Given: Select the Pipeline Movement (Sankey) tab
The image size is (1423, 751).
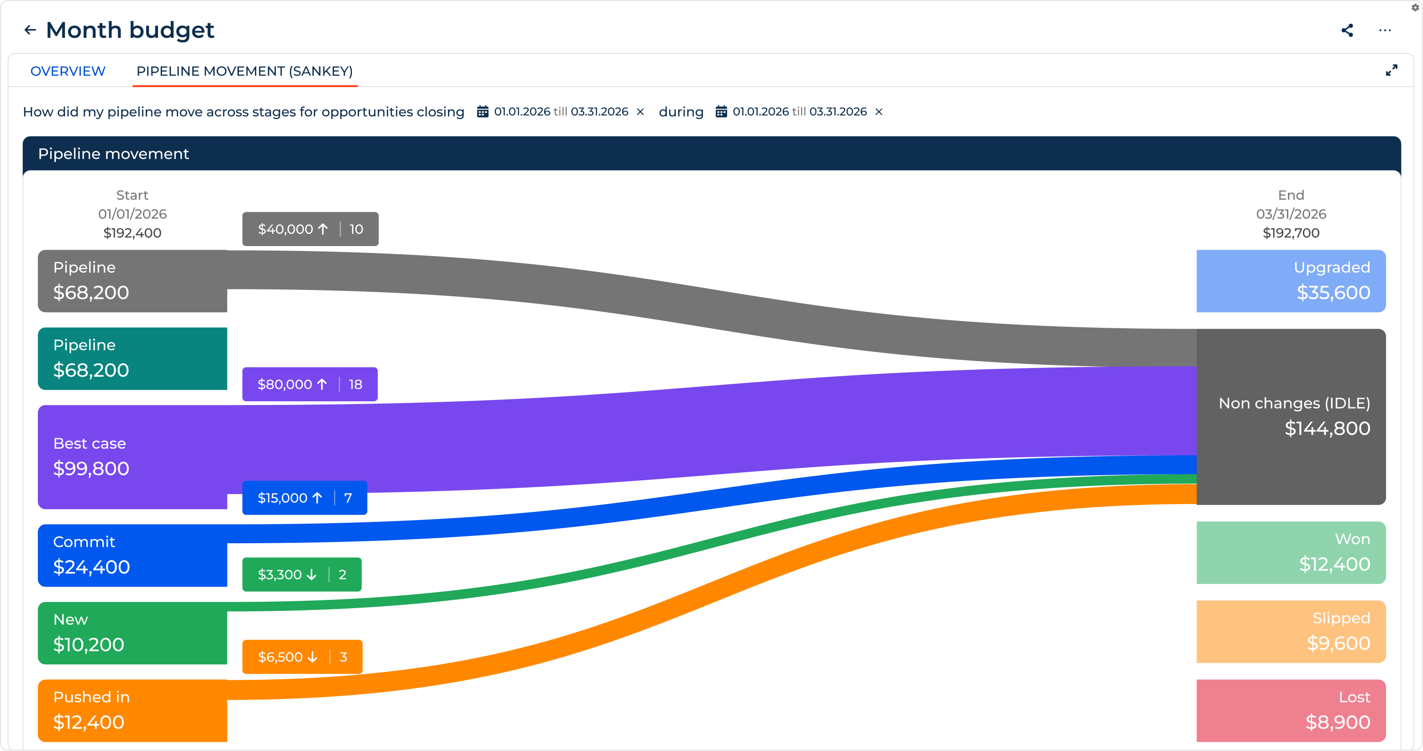Looking at the screenshot, I should point(245,71).
